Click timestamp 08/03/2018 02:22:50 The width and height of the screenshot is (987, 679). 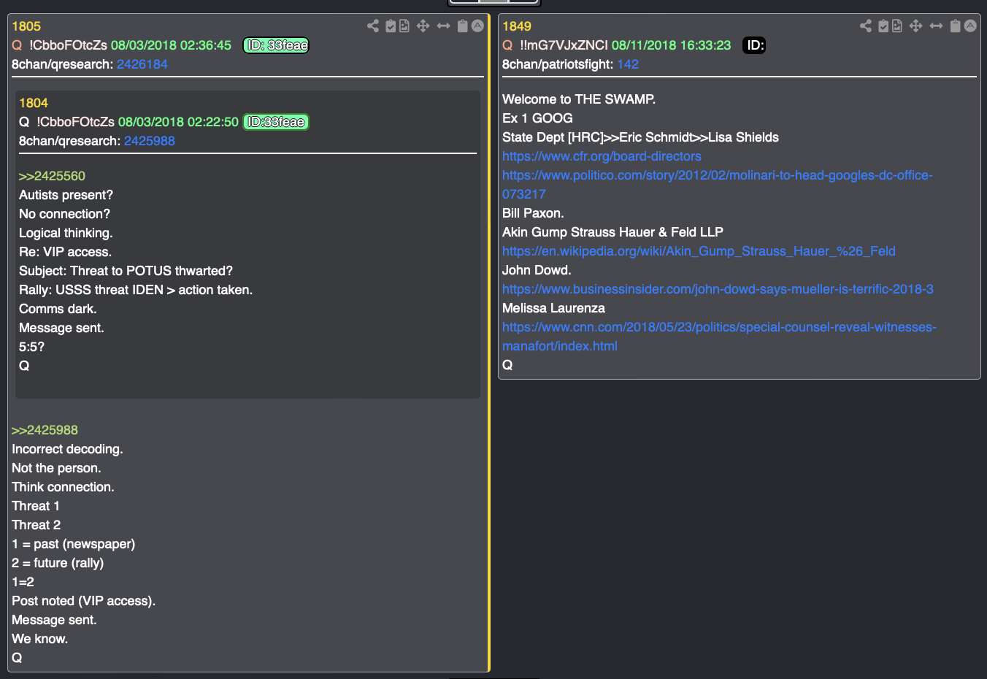pyautogui.click(x=178, y=122)
